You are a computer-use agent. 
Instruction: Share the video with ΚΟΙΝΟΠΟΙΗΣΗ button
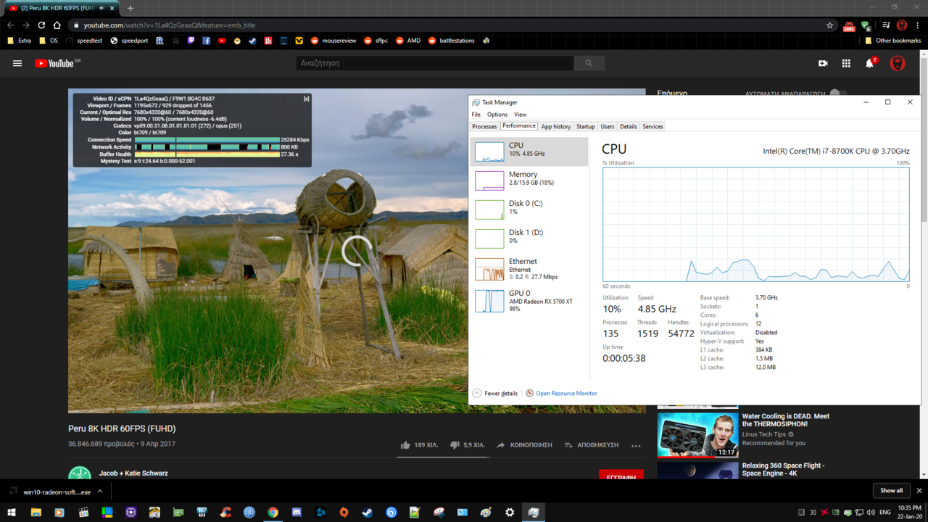tap(524, 445)
